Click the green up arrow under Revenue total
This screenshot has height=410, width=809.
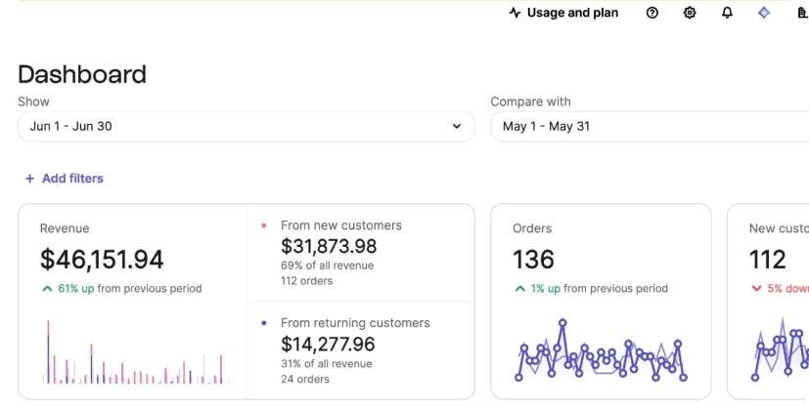click(x=46, y=289)
